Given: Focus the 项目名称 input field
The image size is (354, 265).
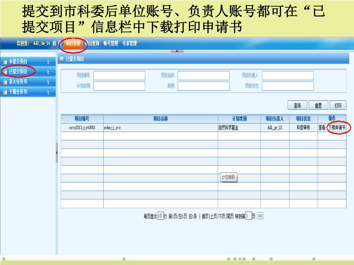Looking at the screenshot, I should click(203, 76).
